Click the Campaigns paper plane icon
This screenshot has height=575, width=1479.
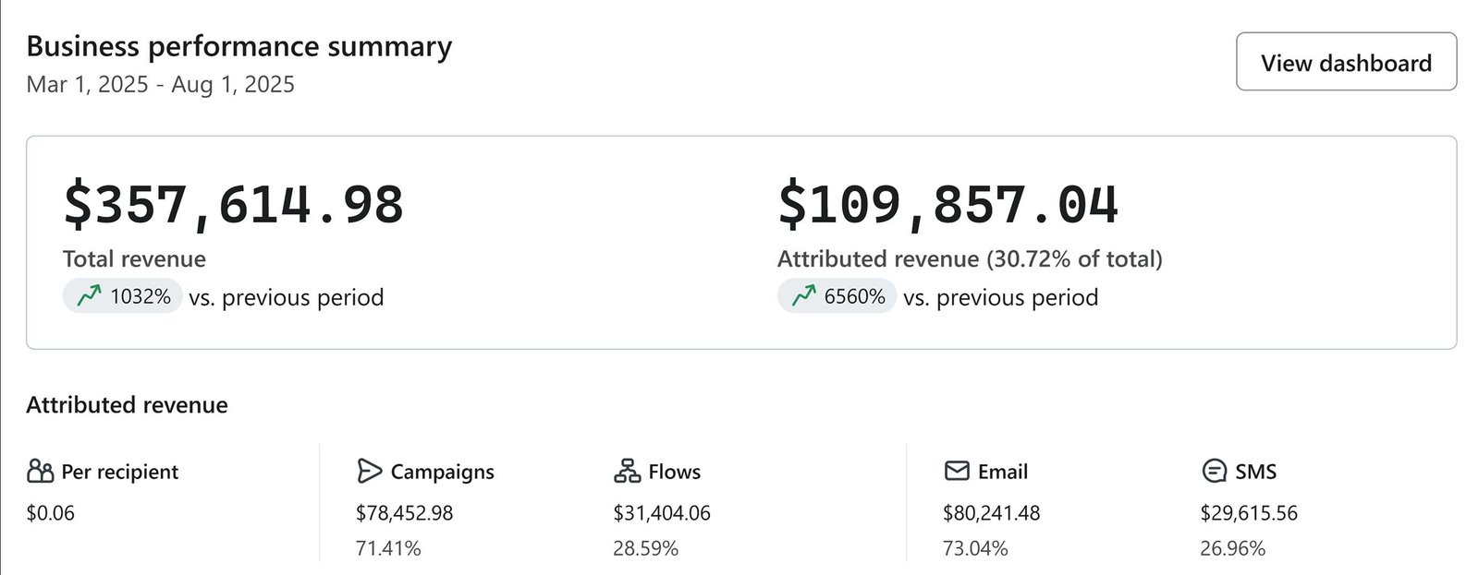369,472
